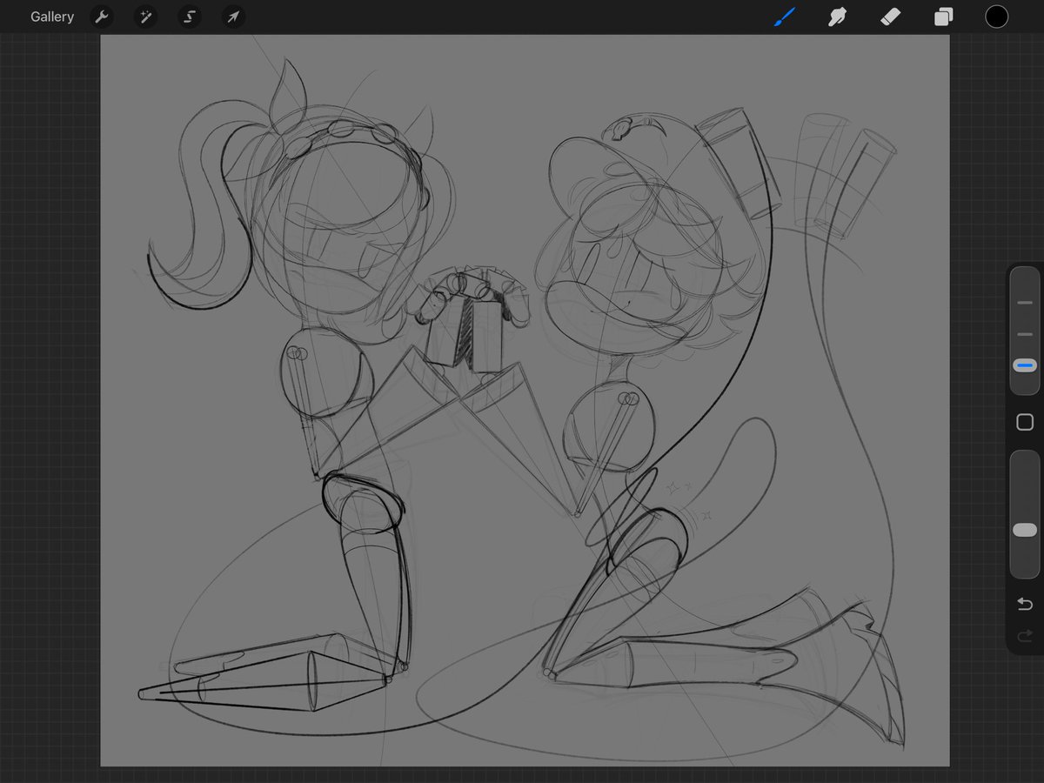
Task: Open the Actions wrench menu
Action: 102,17
